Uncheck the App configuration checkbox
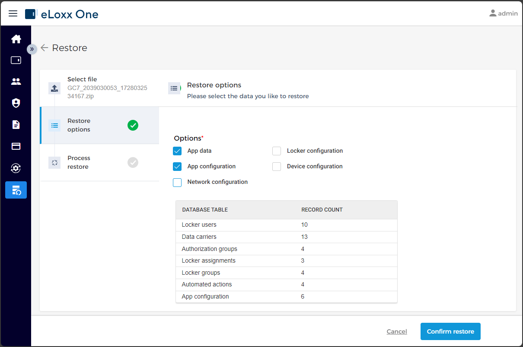Image resolution: width=523 pixels, height=347 pixels. (x=177, y=167)
